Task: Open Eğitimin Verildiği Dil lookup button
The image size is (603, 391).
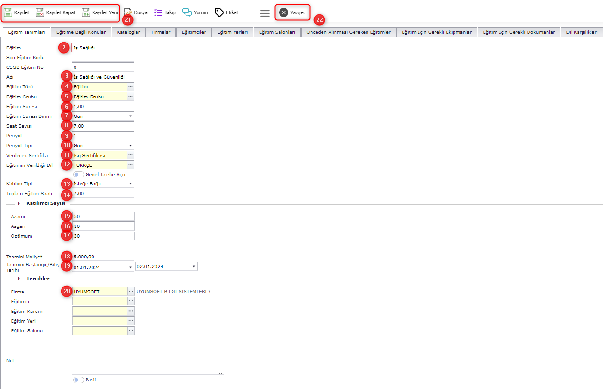Action: pyautogui.click(x=131, y=165)
